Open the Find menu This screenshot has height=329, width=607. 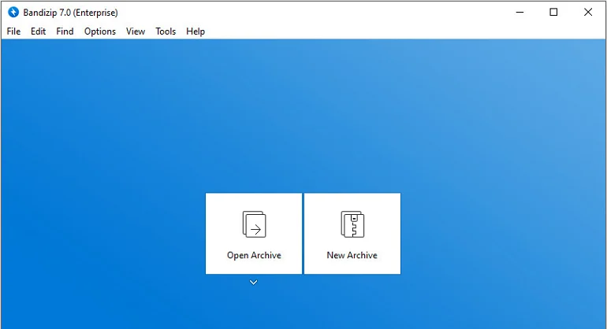point(65,31)
